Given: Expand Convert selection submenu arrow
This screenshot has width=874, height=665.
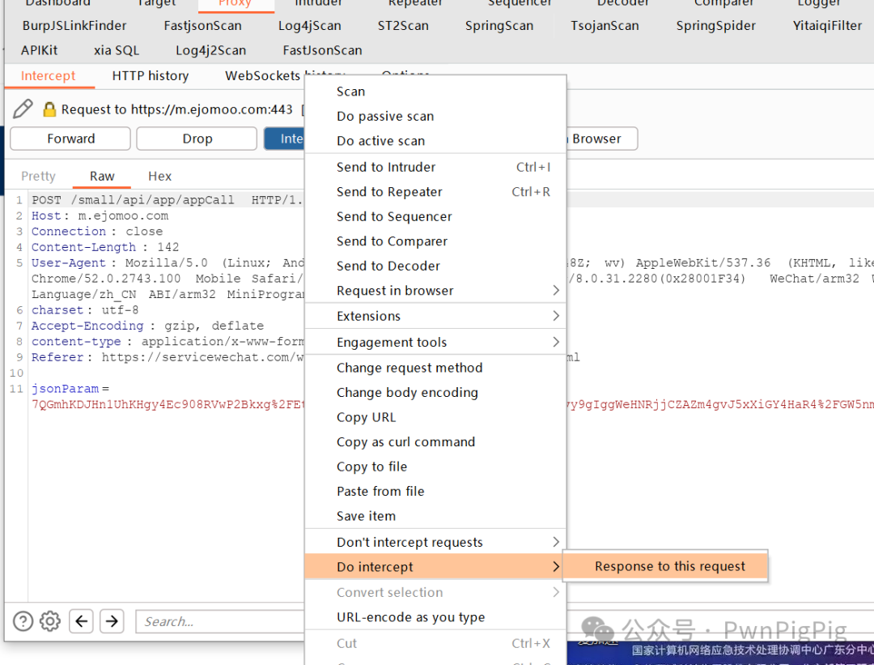Looking at the screenshot, I should click(555, 592).
